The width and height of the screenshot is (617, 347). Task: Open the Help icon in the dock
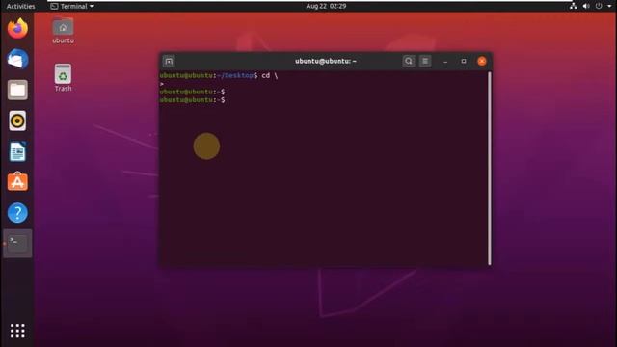pyautogui.click(x=17, y=213)
